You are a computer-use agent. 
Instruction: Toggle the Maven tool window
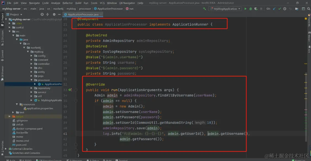(309, 36)
